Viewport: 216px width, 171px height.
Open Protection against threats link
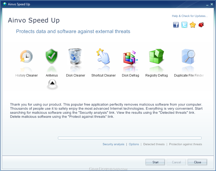tap(185, 144)
